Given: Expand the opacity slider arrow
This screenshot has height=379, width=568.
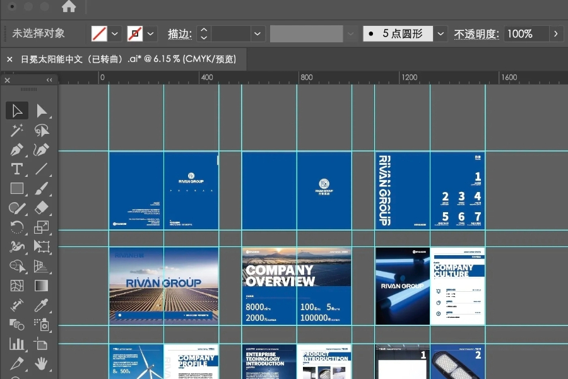Looking at the screenshot, I should coord(555,33).
